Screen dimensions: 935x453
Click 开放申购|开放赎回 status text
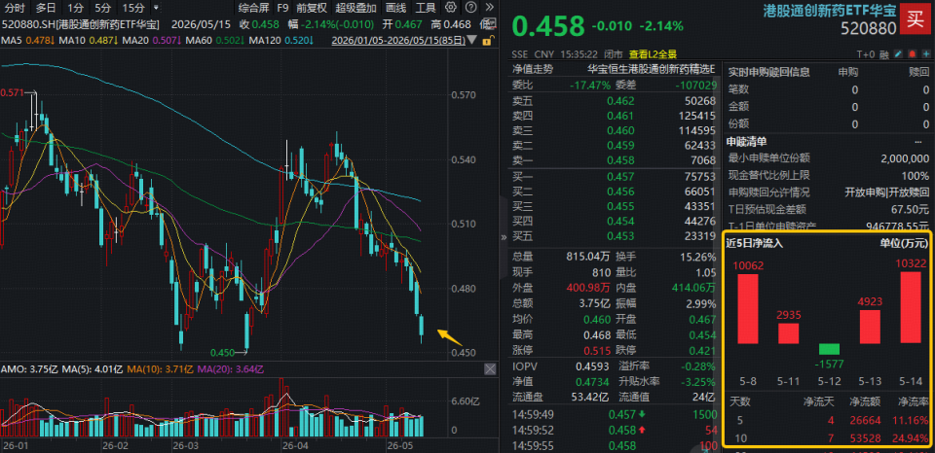tap(886, 192)
